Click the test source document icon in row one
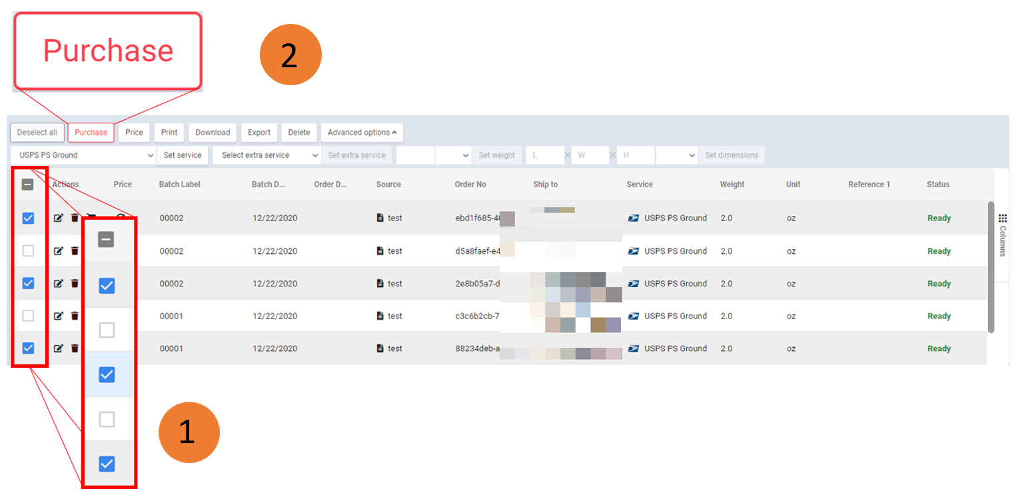This screenshot has height=493, width=1020. [380, 218]
